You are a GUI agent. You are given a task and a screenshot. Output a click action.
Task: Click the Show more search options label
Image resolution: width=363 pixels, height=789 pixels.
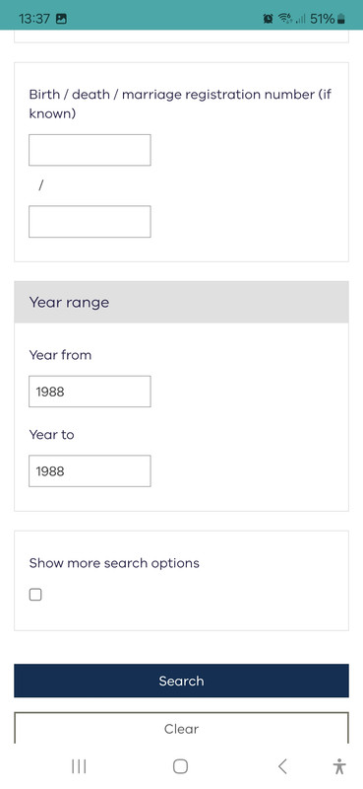coord(114,563)
